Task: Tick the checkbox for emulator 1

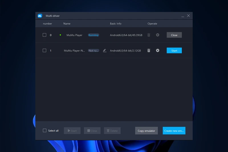Action: [x=44, y=50]
